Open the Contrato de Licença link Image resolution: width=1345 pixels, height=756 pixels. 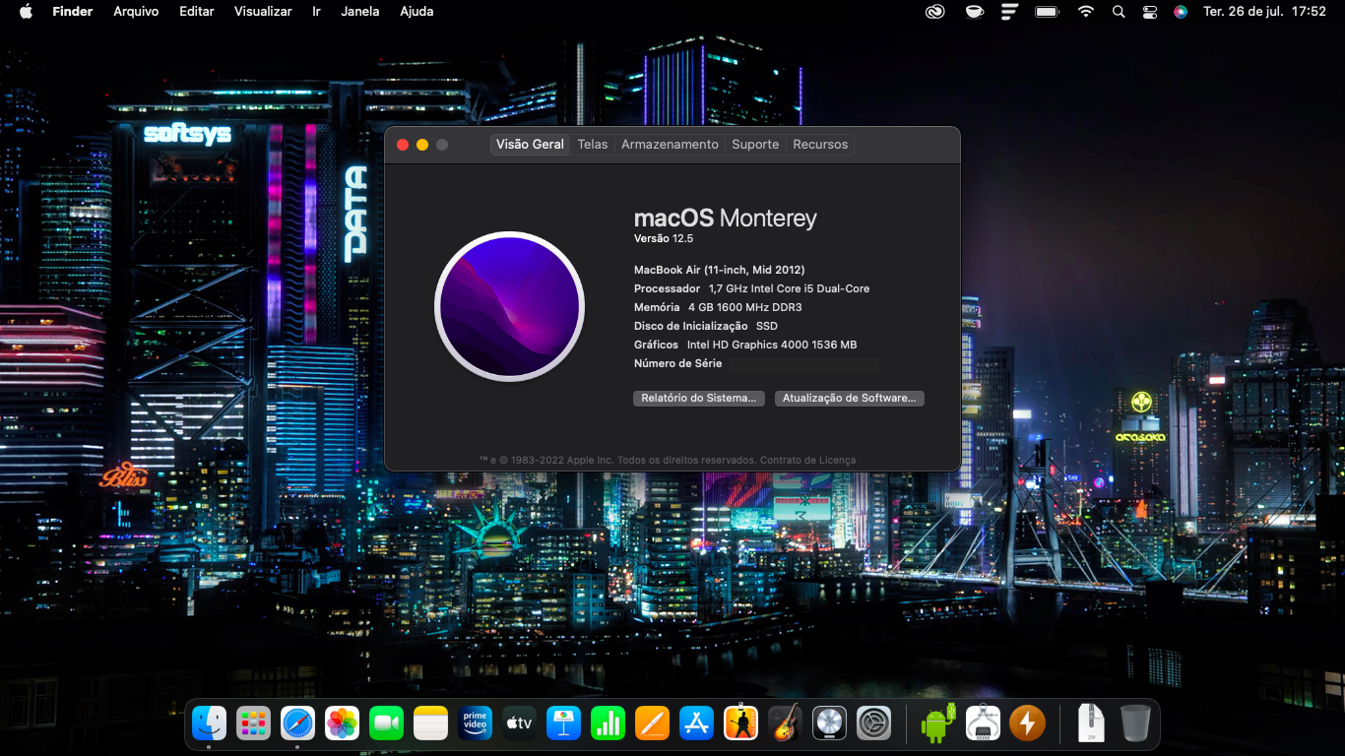807,460
